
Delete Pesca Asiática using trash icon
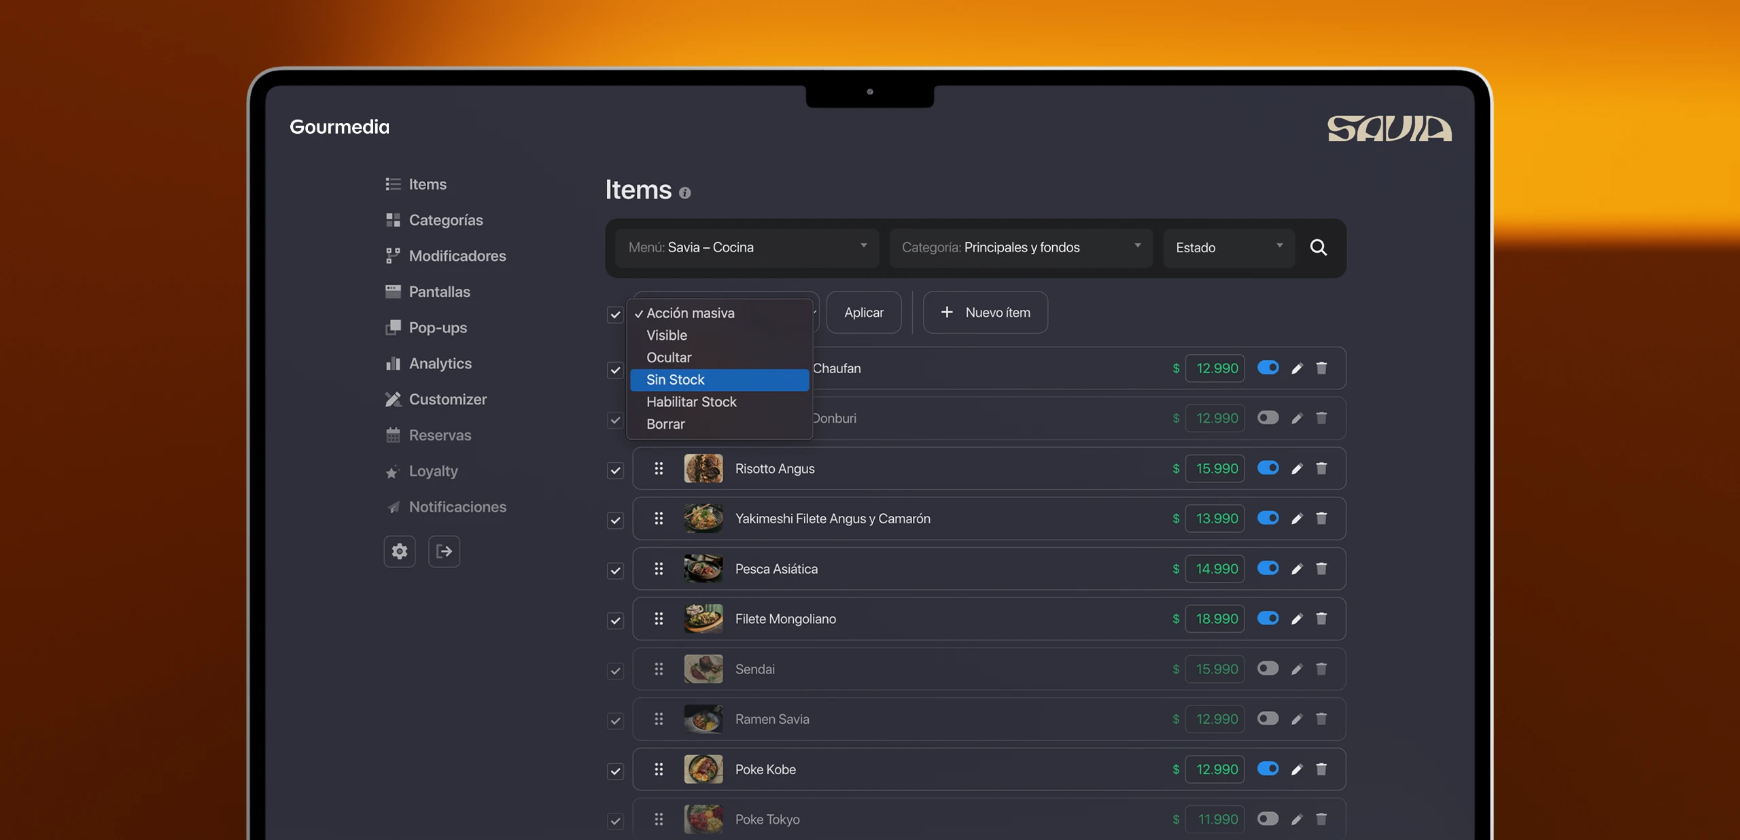1321,569
